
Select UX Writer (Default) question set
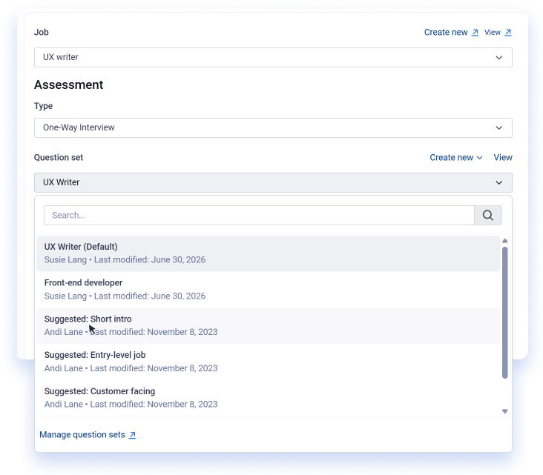pyautogui.click(x=269, y=253)
